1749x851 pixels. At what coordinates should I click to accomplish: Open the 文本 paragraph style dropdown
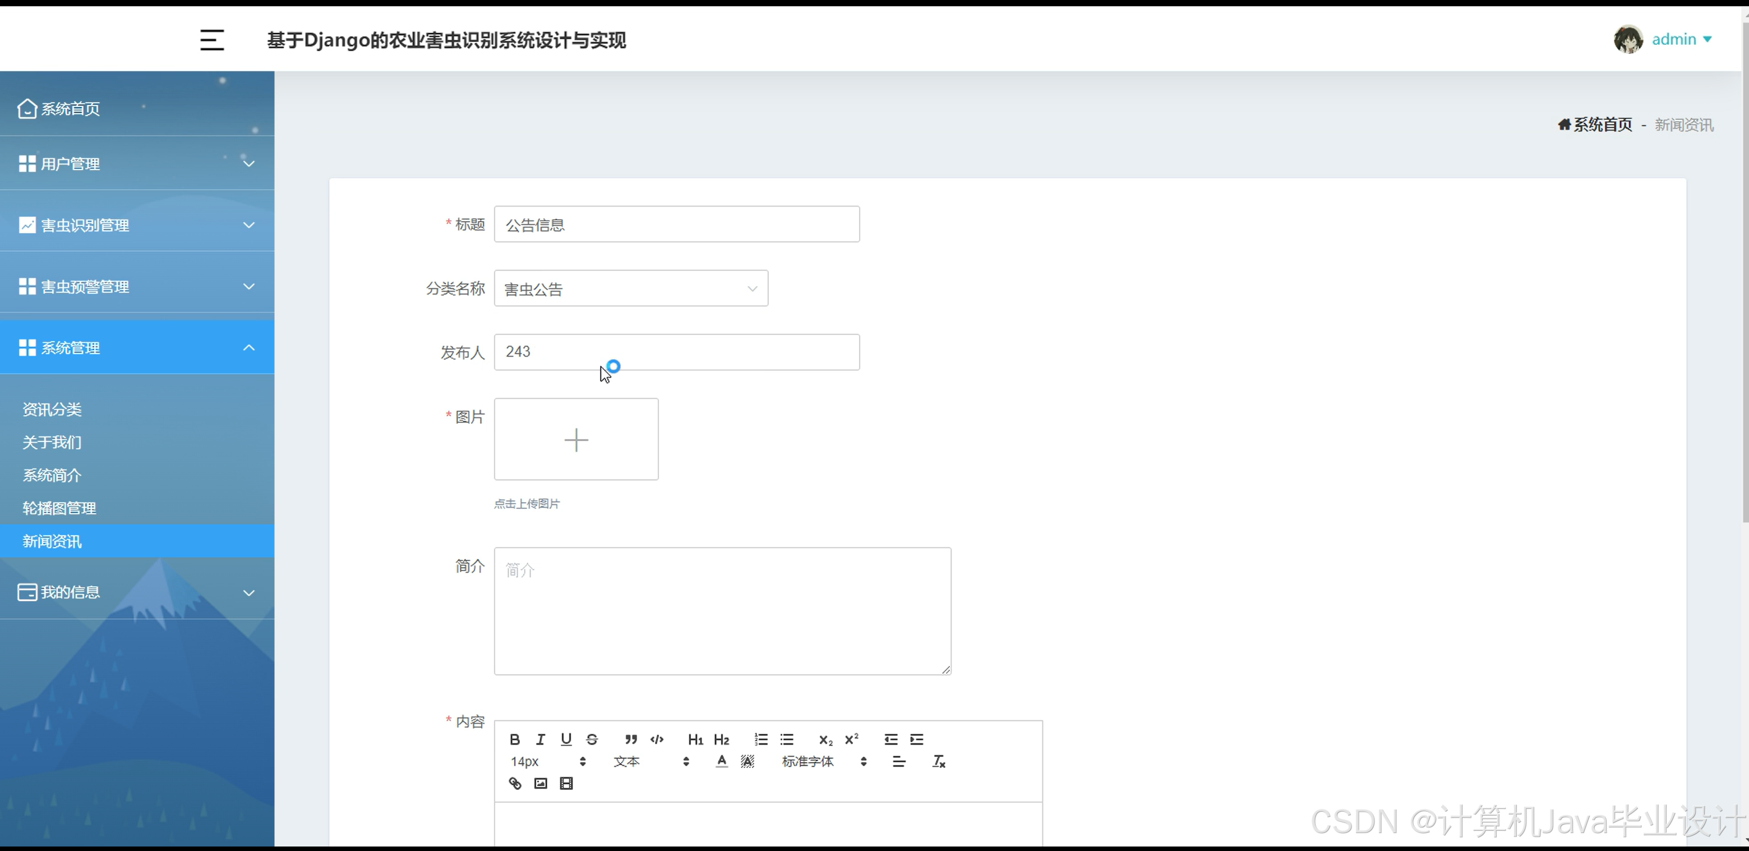[x=651, y=761]
